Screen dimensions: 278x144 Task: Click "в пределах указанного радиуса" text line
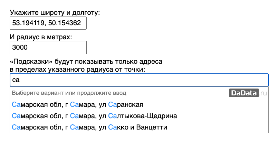click(x=77, y=69)
